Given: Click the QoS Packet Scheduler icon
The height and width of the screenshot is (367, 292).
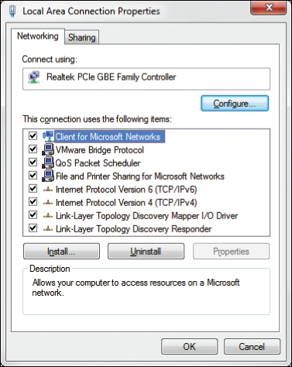Looking at the screenshot, I should (48, 163).
